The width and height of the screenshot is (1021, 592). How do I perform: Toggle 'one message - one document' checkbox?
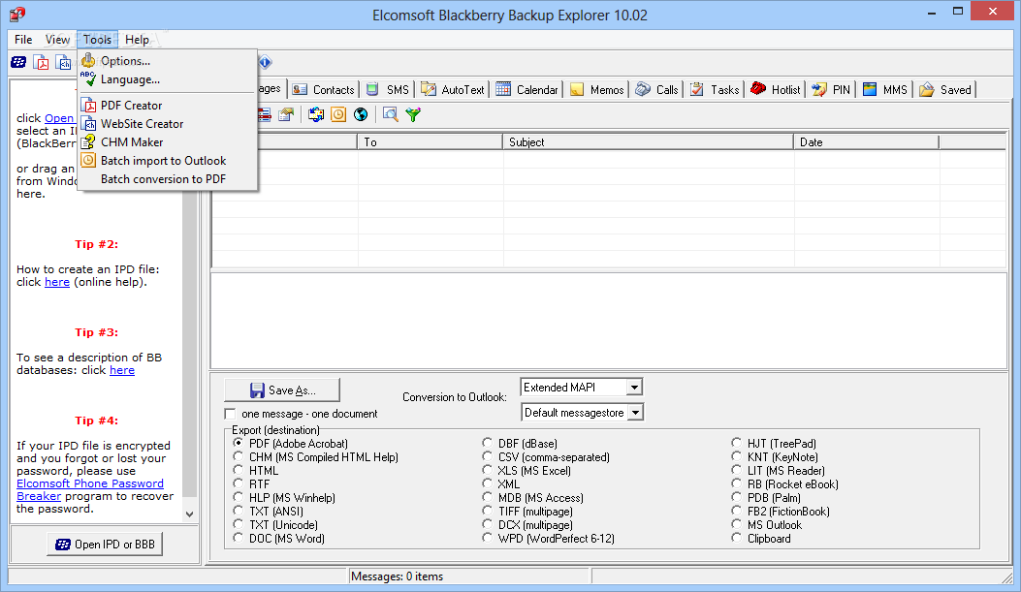(x=229, y=414)
